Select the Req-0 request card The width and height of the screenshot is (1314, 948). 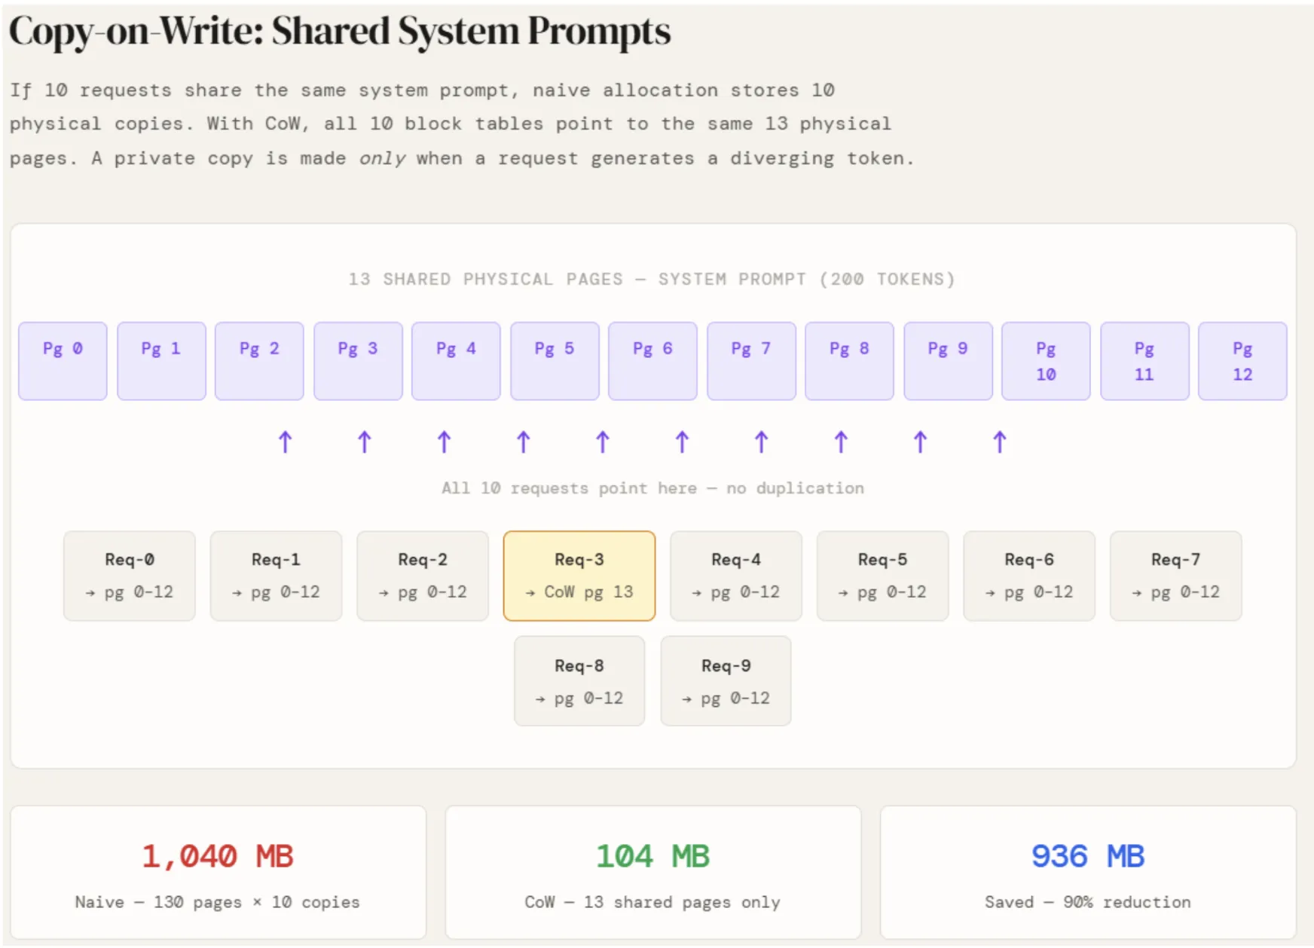pyautogui.click(x=130, y=576)
